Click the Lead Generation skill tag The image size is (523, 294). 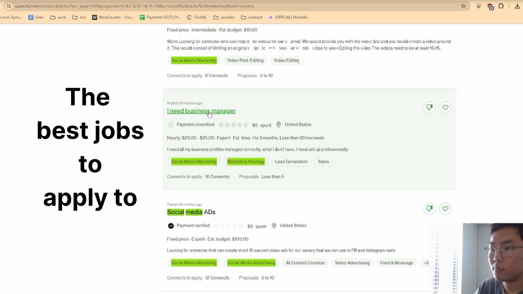[x=291, y=162]
